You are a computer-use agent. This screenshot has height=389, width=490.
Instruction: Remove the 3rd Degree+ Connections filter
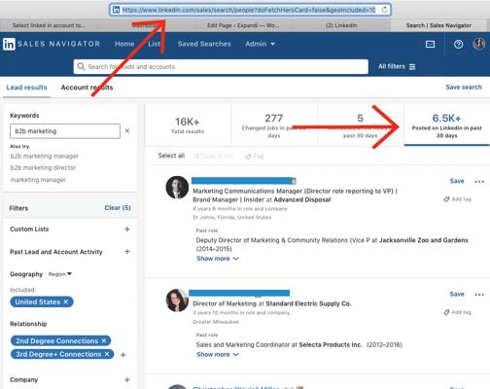tap(107, 354)
